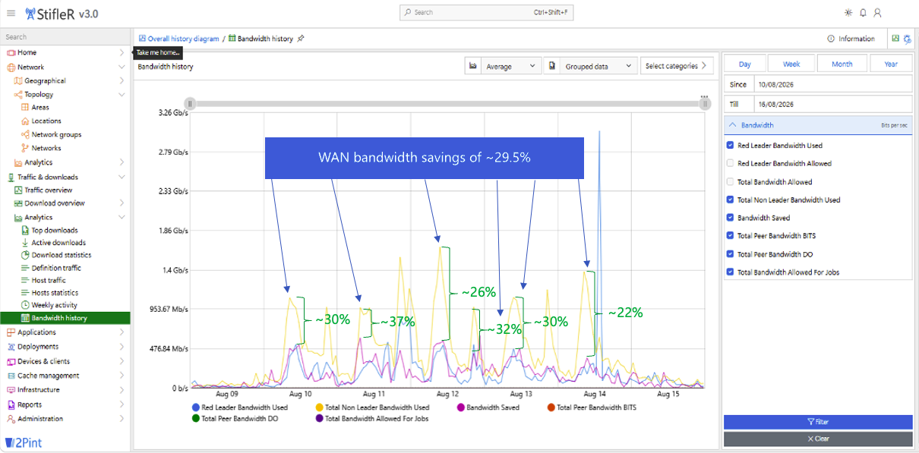Uncheck Bandwidth Saved checkbox

730,218
